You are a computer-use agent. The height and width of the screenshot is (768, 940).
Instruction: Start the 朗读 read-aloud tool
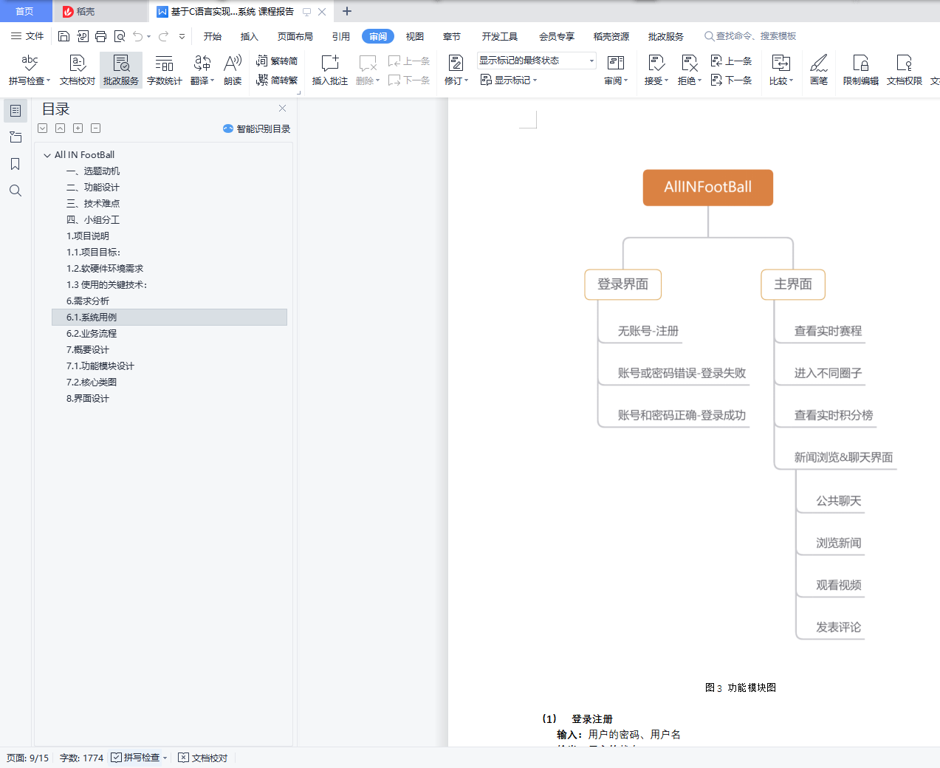(x=233, y=69)
